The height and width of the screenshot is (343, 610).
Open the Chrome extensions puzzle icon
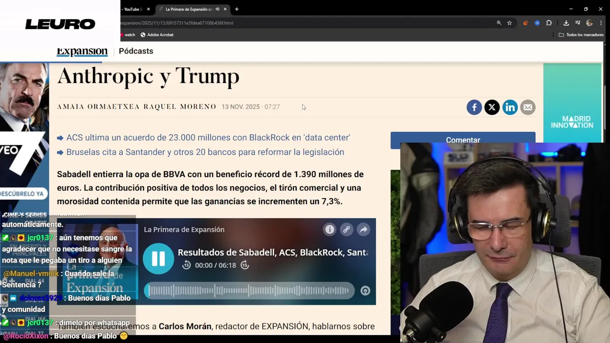pyautogui.click(x=549, y=23)
